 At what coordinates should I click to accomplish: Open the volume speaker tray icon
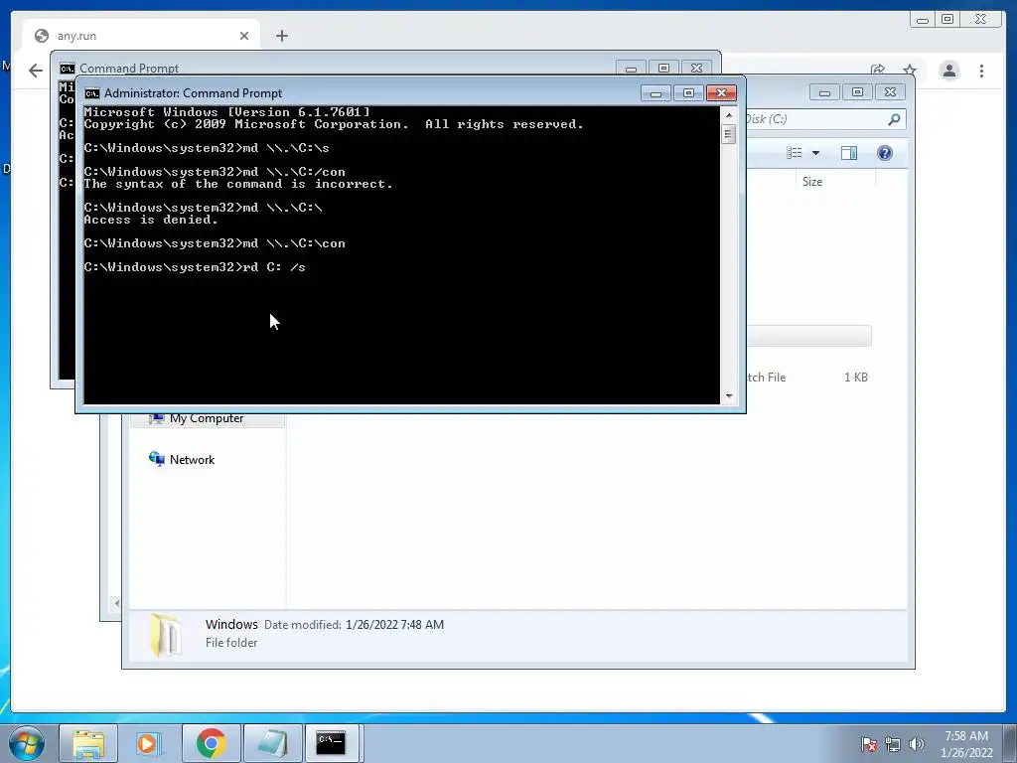point(916,744)
